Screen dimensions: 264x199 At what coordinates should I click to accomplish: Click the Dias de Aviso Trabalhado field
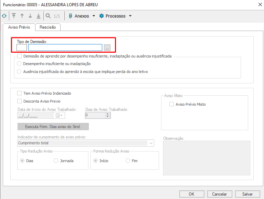click(x=95, y=115)
